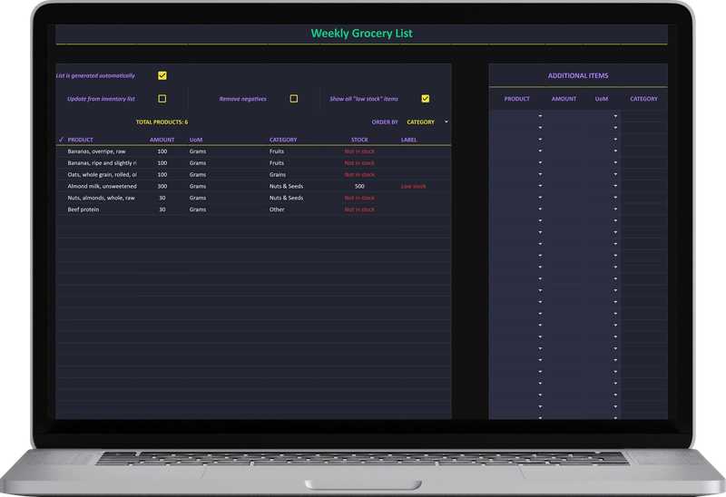Click stock value 500 for Almond milk
The image size is (726, 497).
coord(359,186)
